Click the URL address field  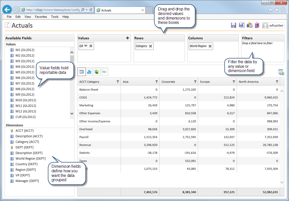(x=53, y=10)
